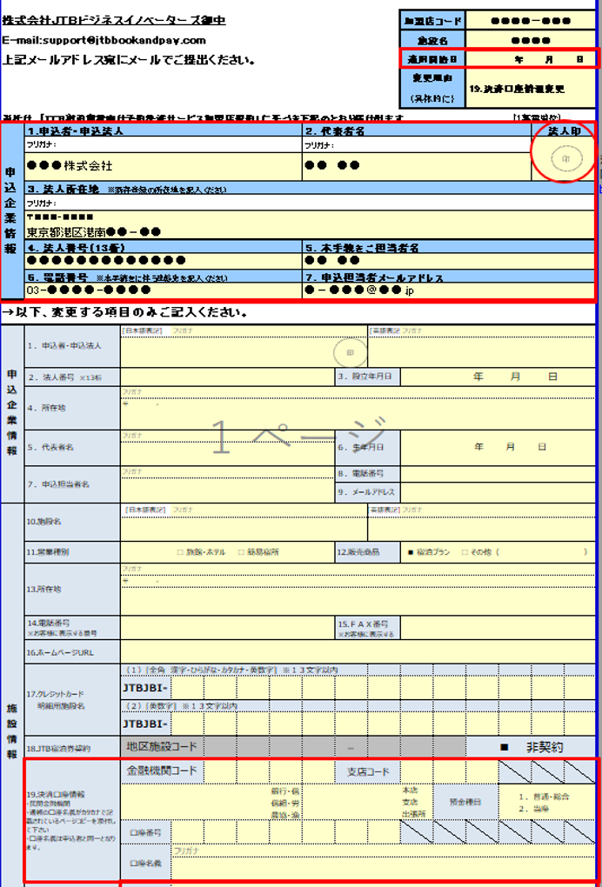Select the 加盟店コード value cell
The image size is (602, 887).
click(x=530, y=22)
